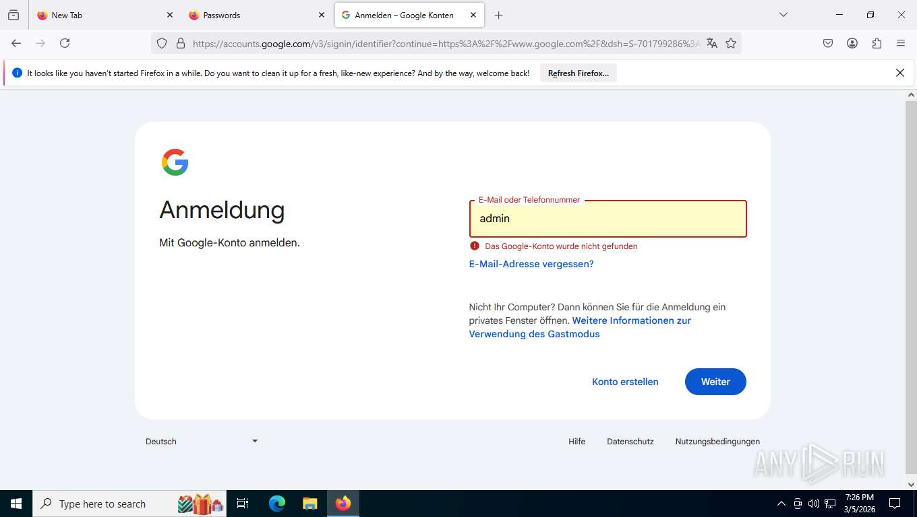
Task: Switch to the New Tab tab
Action: [x=105, y=15]
